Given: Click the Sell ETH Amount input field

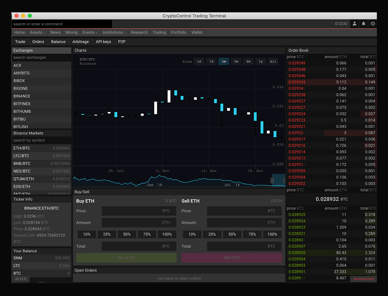Looking at the screenshot, I should pos(244,223).
